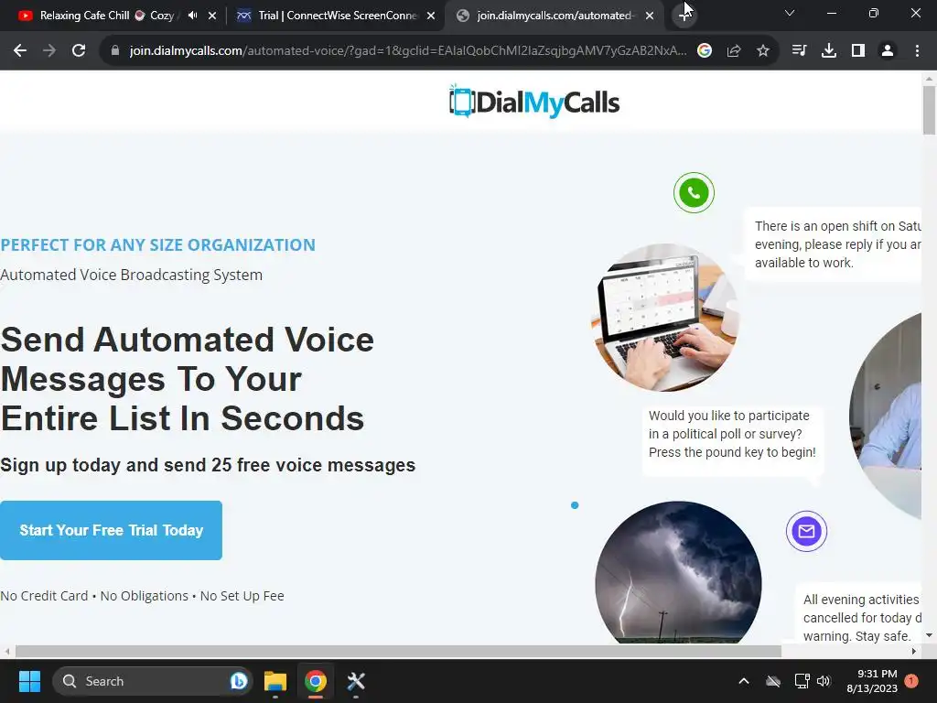View site info via the lock icon

point(115,51)
